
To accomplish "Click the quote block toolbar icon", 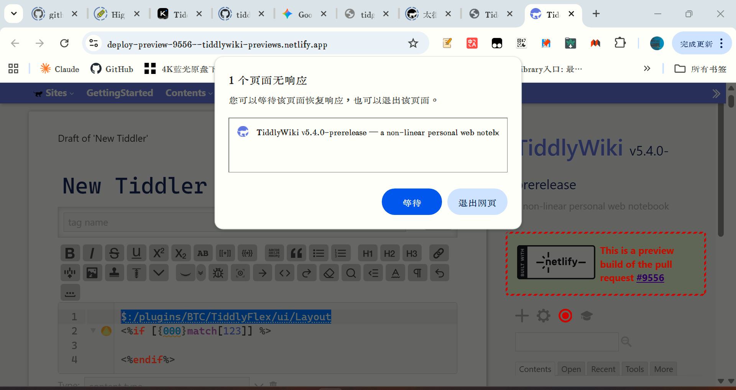I will coord(296,253).
